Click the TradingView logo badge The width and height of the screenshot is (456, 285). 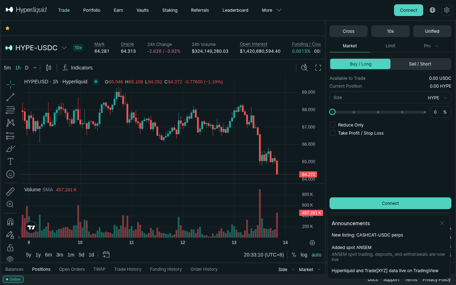coord(31,227)
